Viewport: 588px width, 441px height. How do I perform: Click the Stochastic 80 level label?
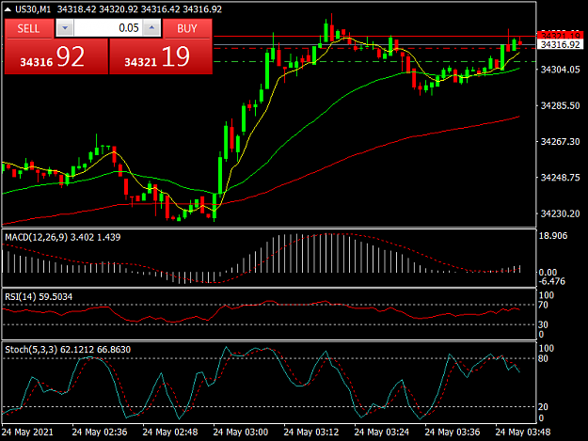point(544,358)
